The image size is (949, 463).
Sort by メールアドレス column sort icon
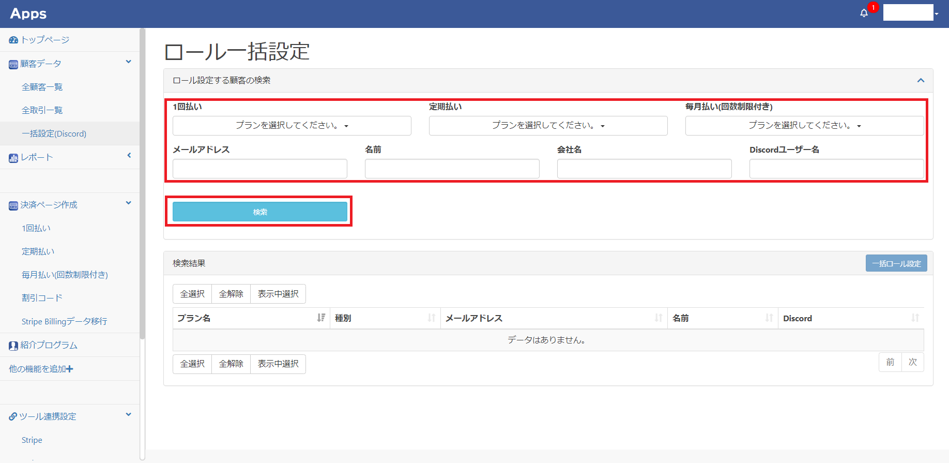point(659,318)
